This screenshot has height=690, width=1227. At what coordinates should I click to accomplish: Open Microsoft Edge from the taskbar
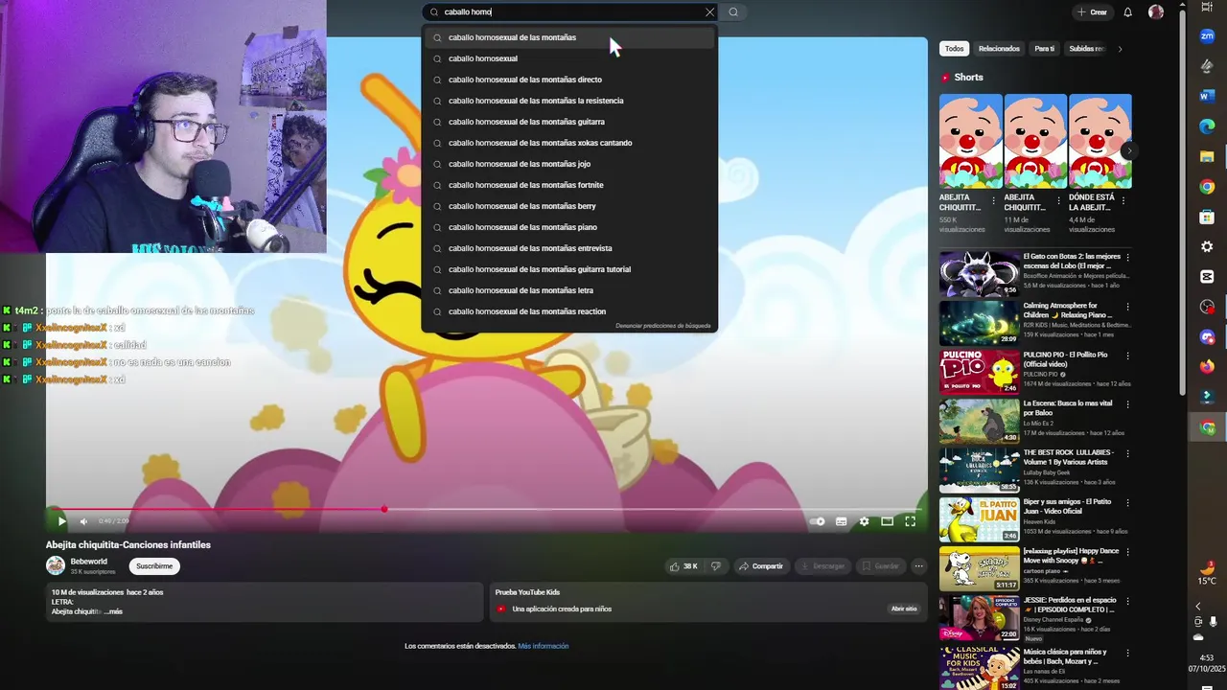(1207, 126)
